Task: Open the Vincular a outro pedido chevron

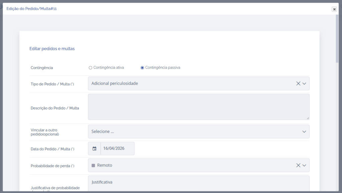Action: 304,132
